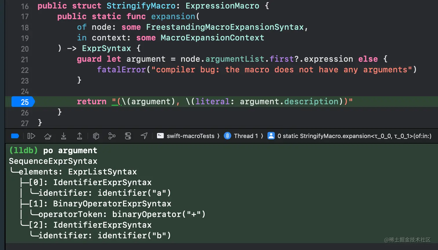Click line number 18 in the gutter
The width and height of the screenshot is (438, 250).
click(25, 28)
